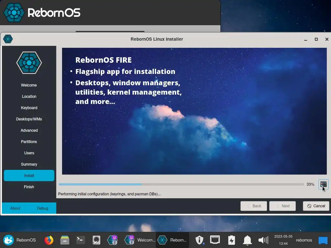Image resolution: width=331 pixels, height=248 pixels.
Task: Click show desktop blue icon
Action: click(x=323, y=240)
